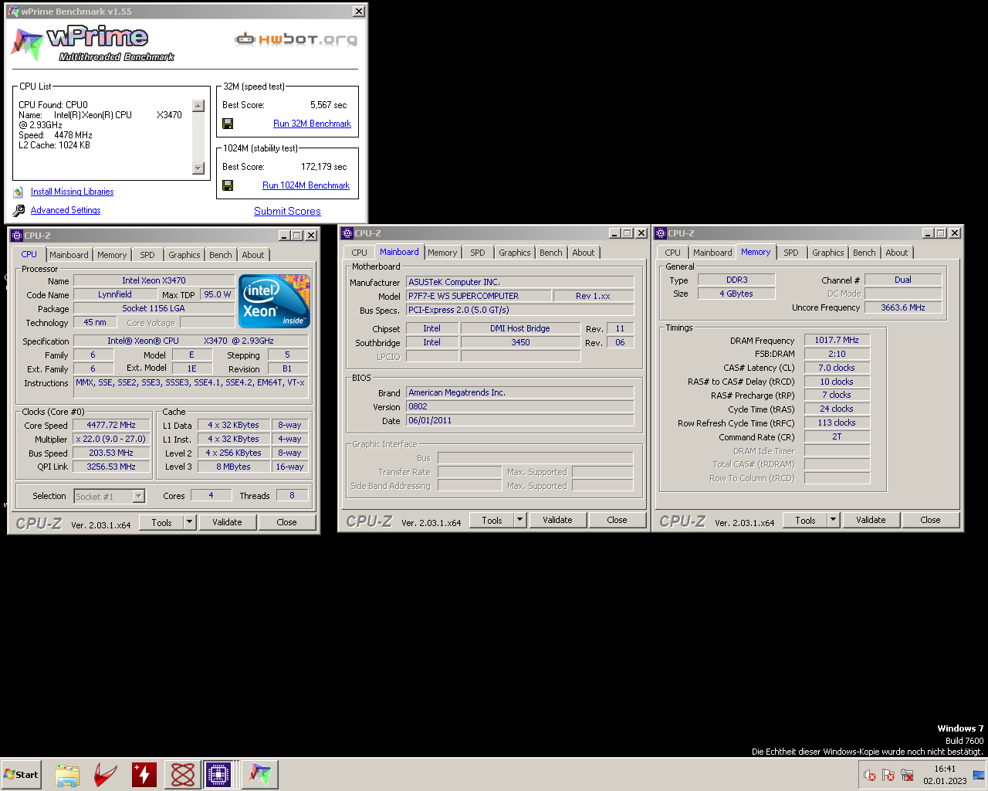
Task: Click Validate in the CPU tab window
Action: [227, 522]
